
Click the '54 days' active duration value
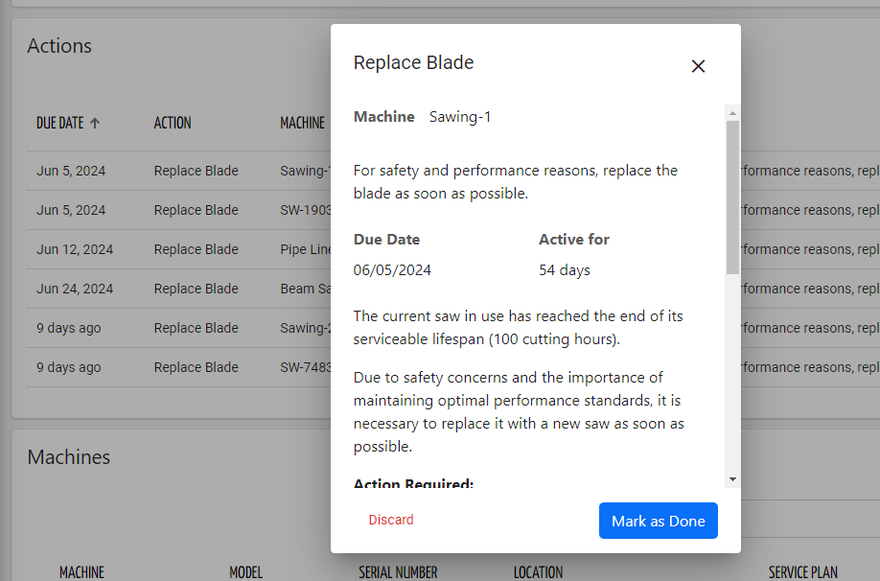tap(565, 270)
